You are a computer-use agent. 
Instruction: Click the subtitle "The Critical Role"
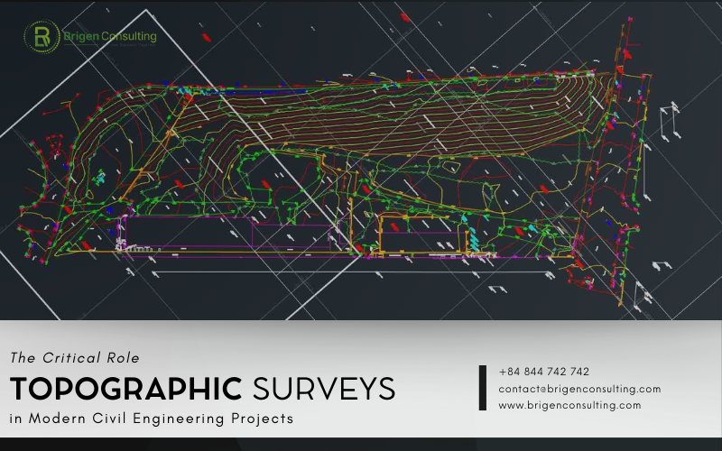(x=75, y=357)
